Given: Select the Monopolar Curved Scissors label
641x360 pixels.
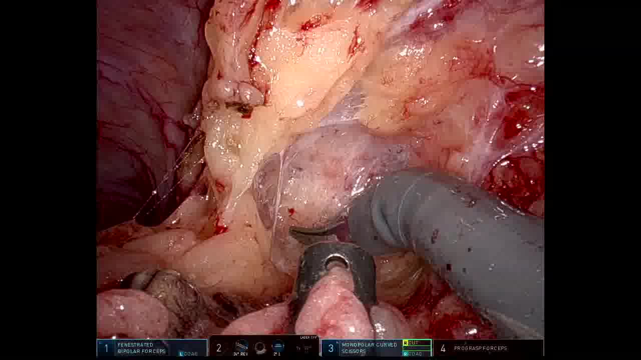Looking at the screenshot, I should 370,348.
